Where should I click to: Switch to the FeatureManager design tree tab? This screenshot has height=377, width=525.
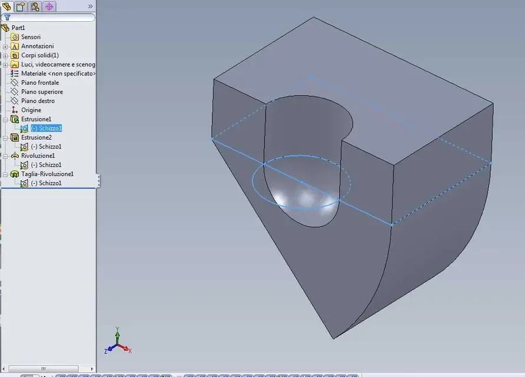tap(6, 6)
